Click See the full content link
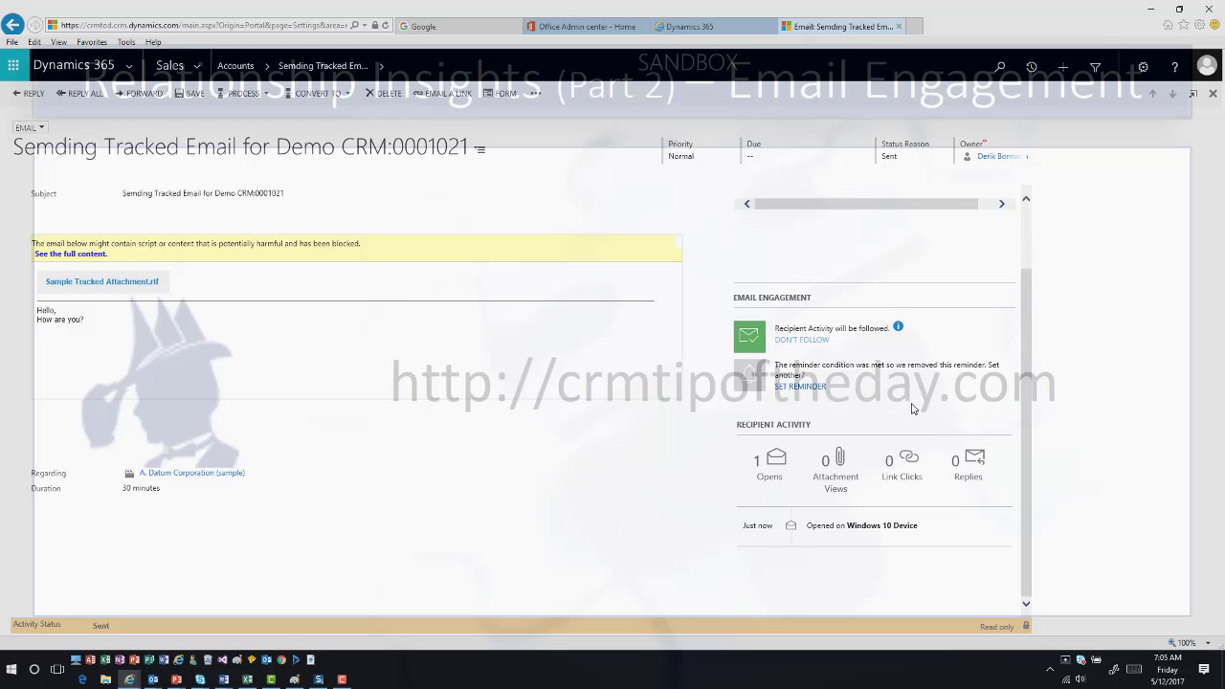 pyautogui.click(x=71, y=254)
